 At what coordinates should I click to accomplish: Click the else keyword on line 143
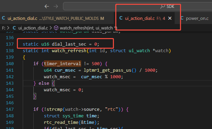pyautogui.click(x=44, y=83)
